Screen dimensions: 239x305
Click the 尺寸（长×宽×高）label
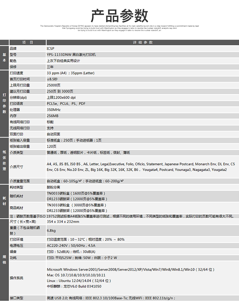pos(23,222)
